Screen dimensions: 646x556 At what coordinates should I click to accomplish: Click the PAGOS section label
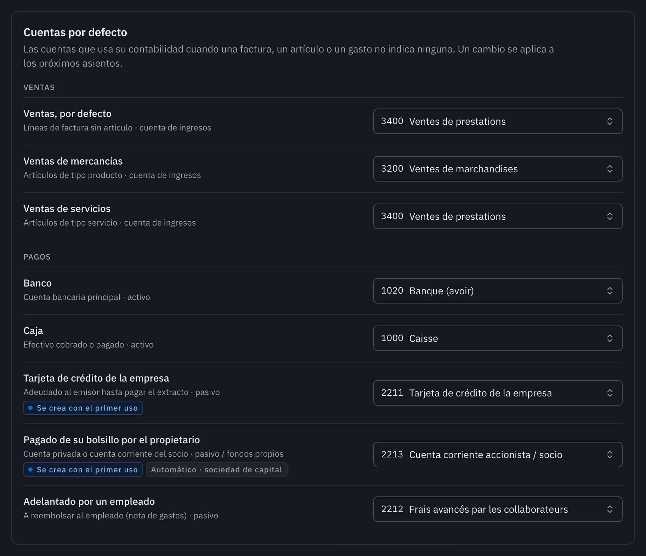point(37,257)
